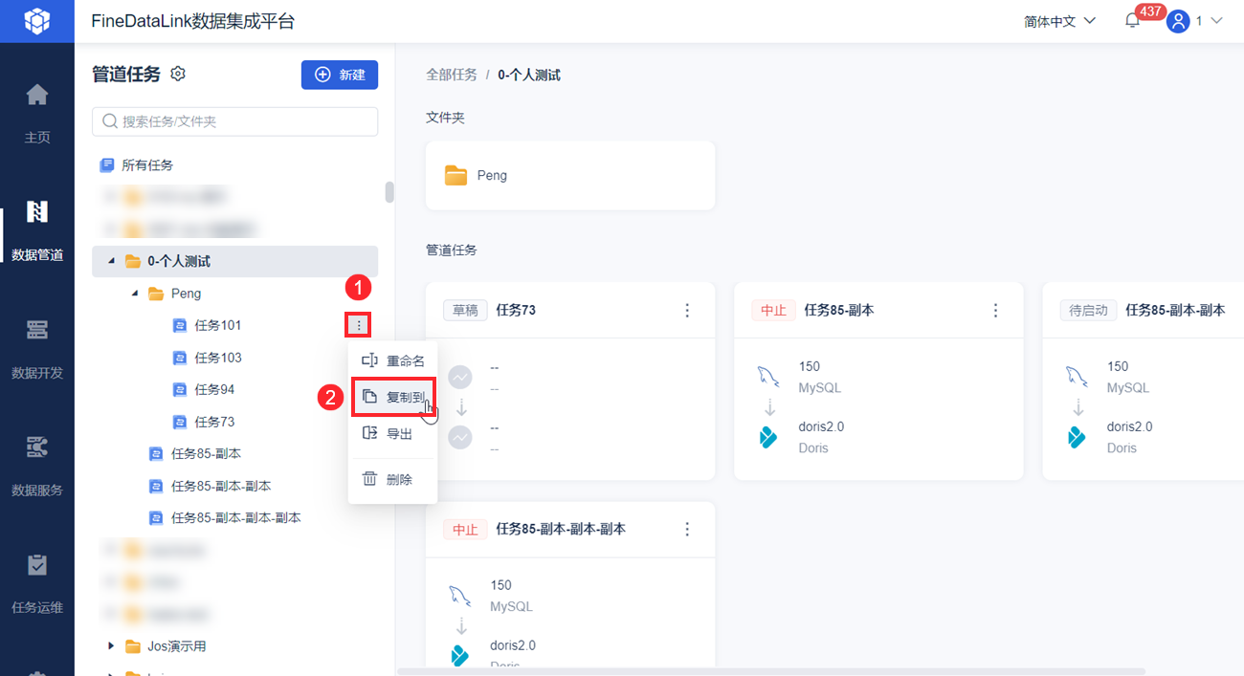This screenshot has width=1244, height=676.
Task: Focus the 搜索任务/文件夹 search box
Action: click(234, 121)
